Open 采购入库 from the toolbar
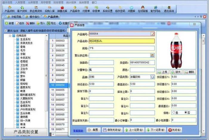 tap(50, 9)
